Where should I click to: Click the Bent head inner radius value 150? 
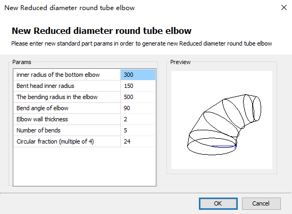(138, 86)
